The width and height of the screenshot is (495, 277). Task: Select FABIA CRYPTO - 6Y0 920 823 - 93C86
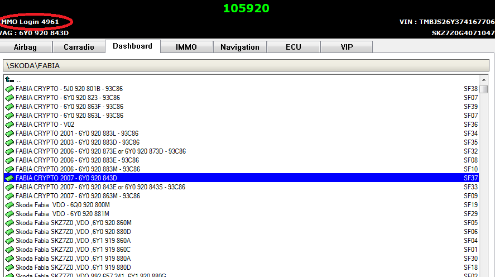68,98
